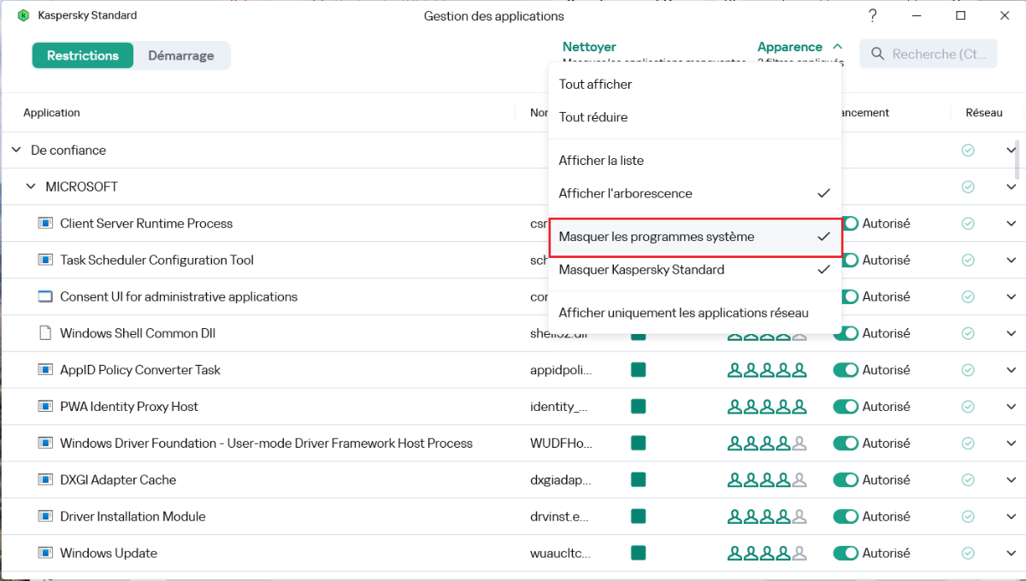This screenshot has height=581, width=1026.
Task: Choose Afficher uniquement les applications réseau
Action: click(x=683, y=313)
